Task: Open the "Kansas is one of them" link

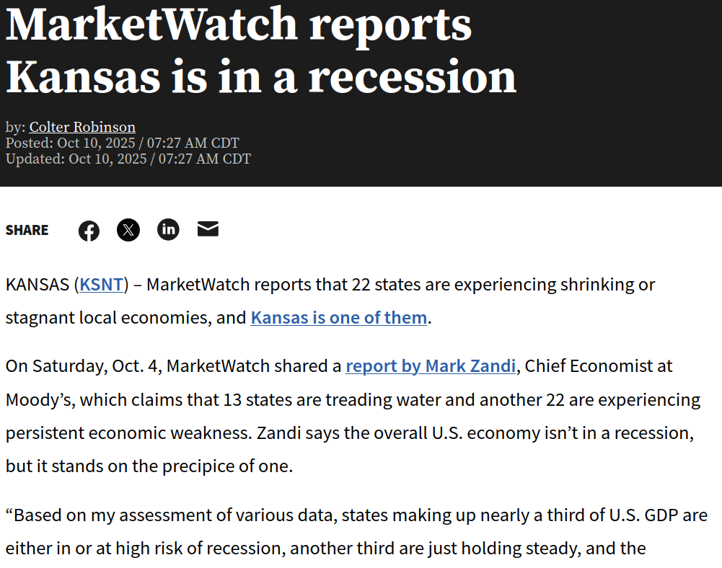Action: coord(338,317)
